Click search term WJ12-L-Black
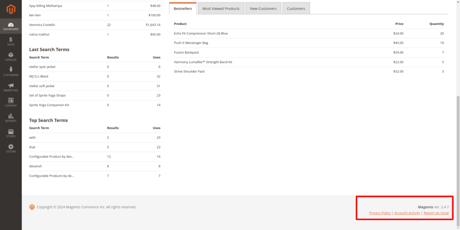 coord(39,76)
